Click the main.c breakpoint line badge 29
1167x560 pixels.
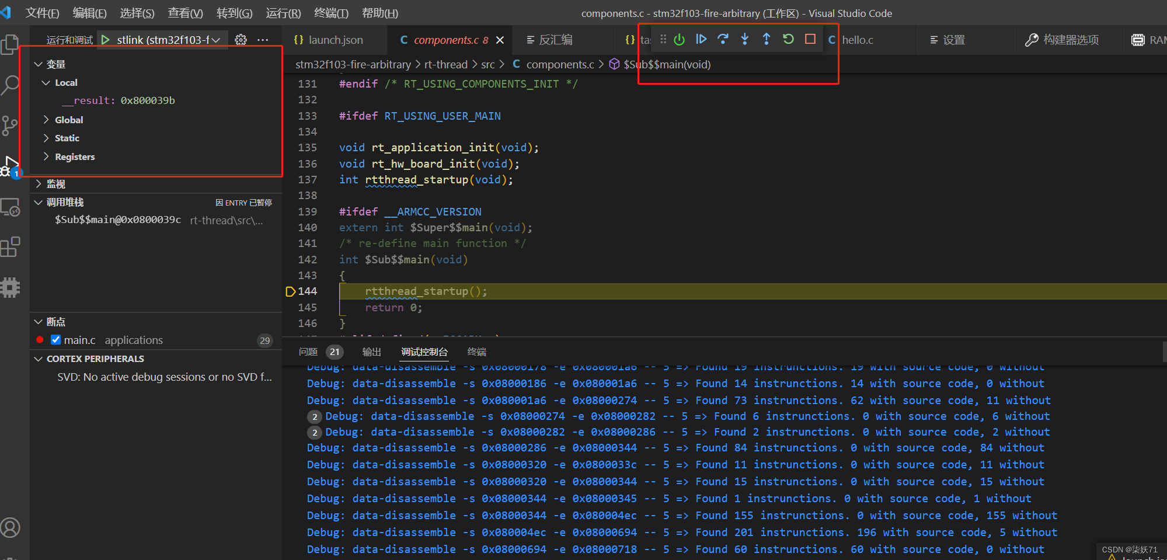tap(265, 340)
